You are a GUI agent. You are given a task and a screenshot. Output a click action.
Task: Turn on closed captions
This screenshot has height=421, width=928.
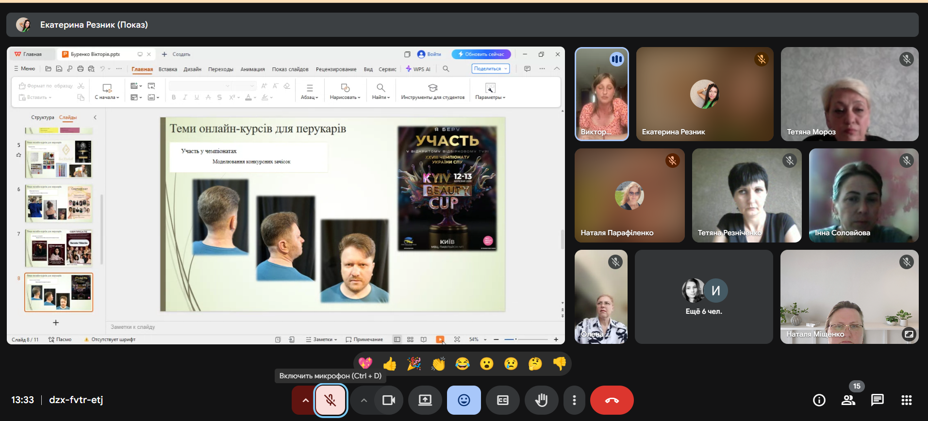[x=503, y=400]
